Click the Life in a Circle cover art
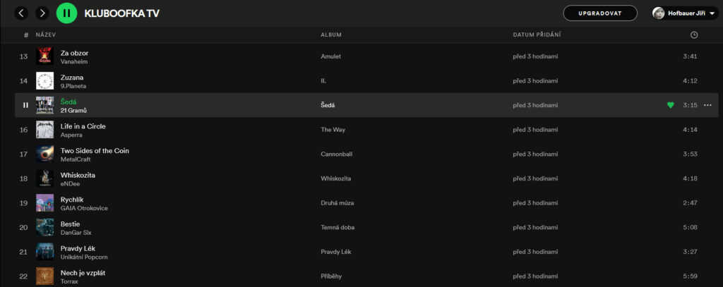723x287 pixels. 44,130
